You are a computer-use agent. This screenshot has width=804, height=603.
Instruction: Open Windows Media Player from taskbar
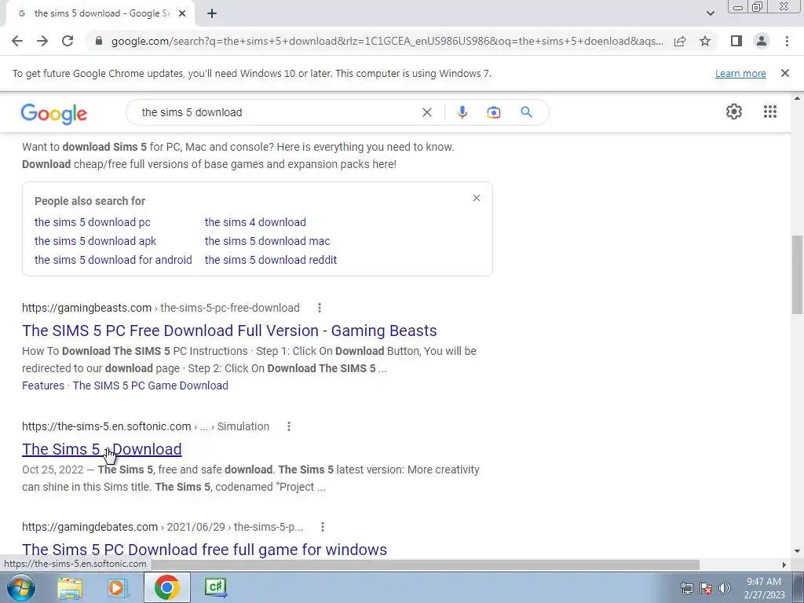[116, 587]
